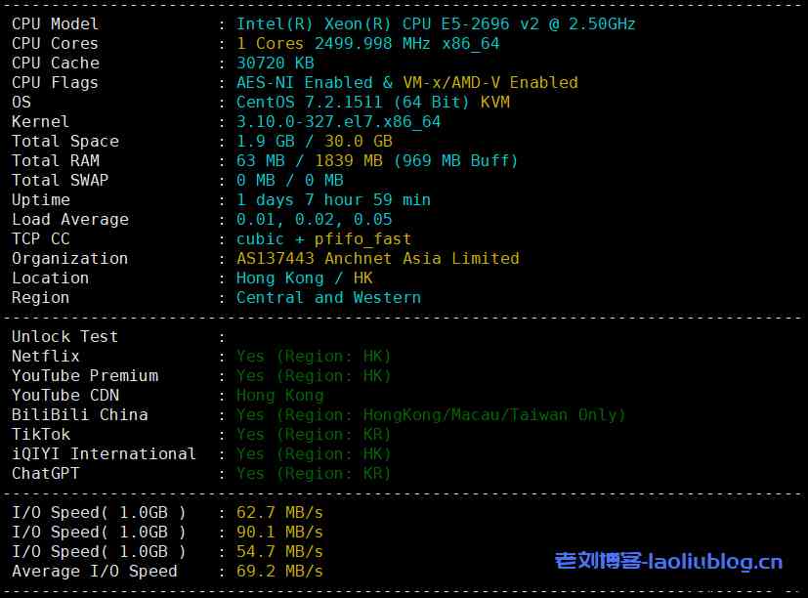Viewport: 808px width, 598px height.
Task: Select the Uptime label
Action: click(x=41, y=200)
